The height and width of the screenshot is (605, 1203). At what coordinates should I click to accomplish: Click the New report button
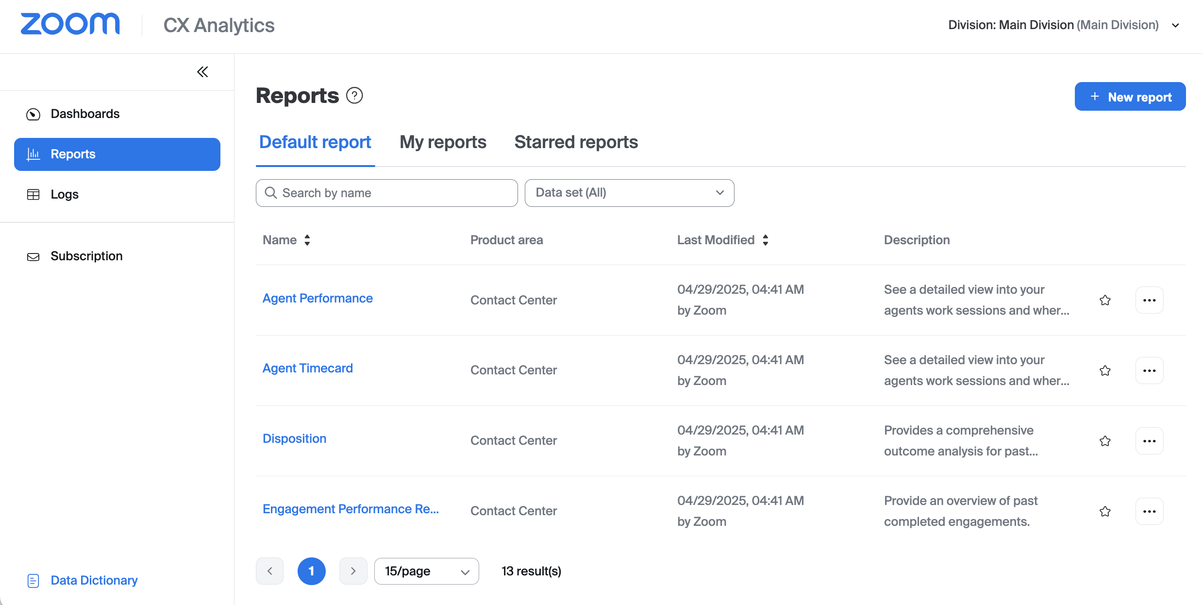(x=1130, y=97)
